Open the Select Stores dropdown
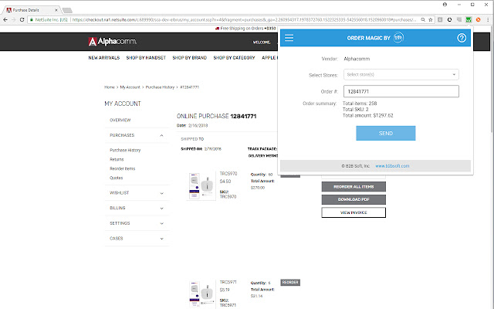The width and height of the screenshot is (494, 309). 401,75
